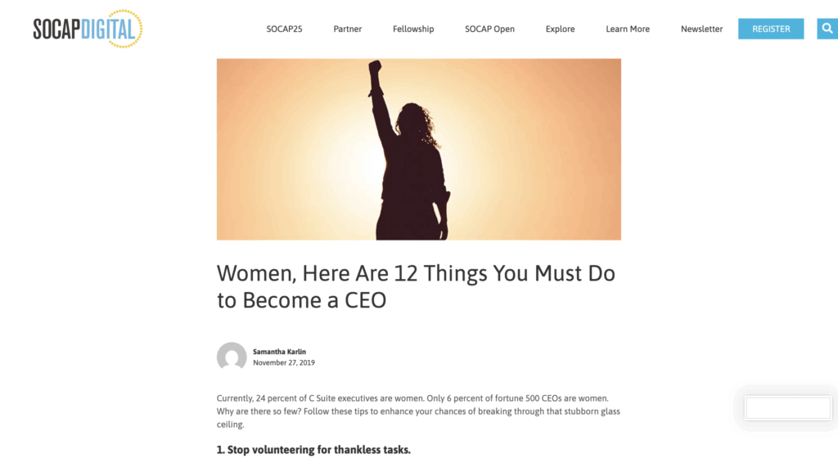Image resolution: width=838 pixels, height=463 pixels.
Task: Open the Newsletter link
Action: point(701,29)
